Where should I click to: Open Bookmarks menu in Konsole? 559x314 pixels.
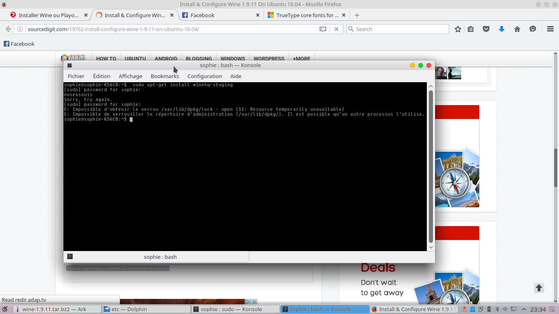click(165, 76)
